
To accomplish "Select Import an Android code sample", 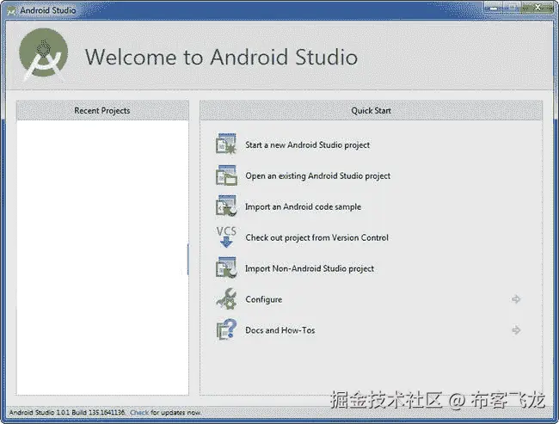I will pos(303,206).
